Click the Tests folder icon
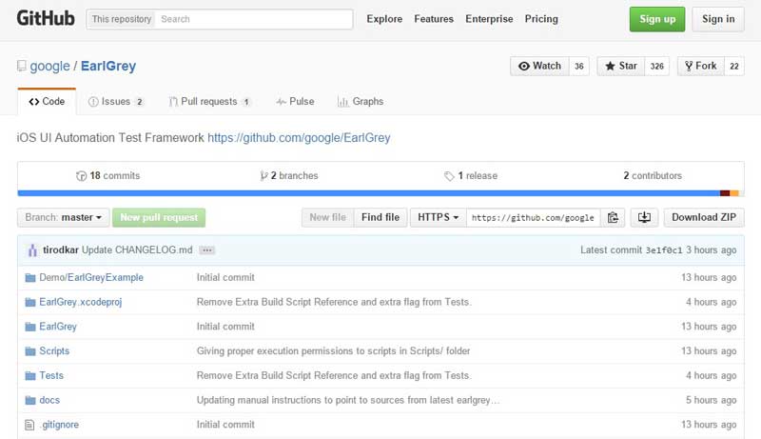The width and height of the screenshot is (761, 439). point(30,376)
